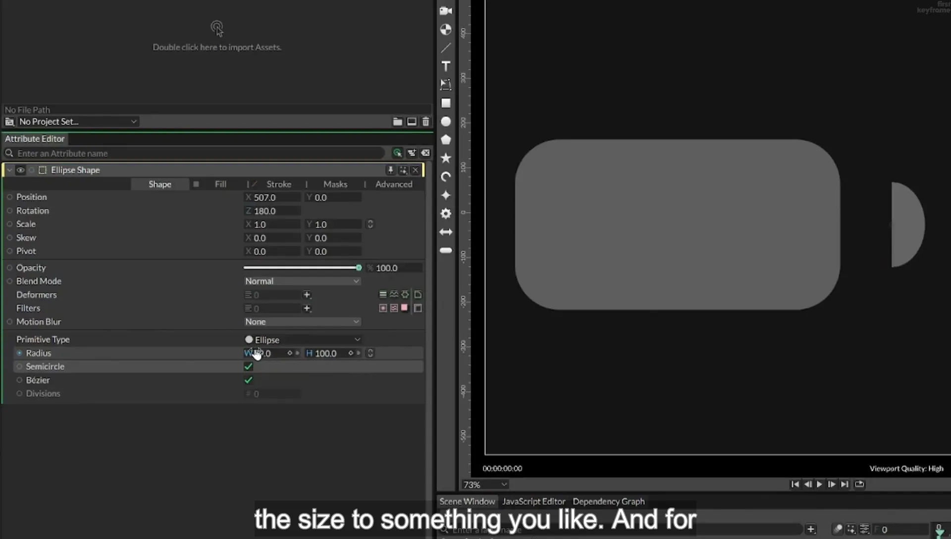Screen dimensions: 951x539
Task: Select the Text tool in toolbar
Action: pos(446,66)
